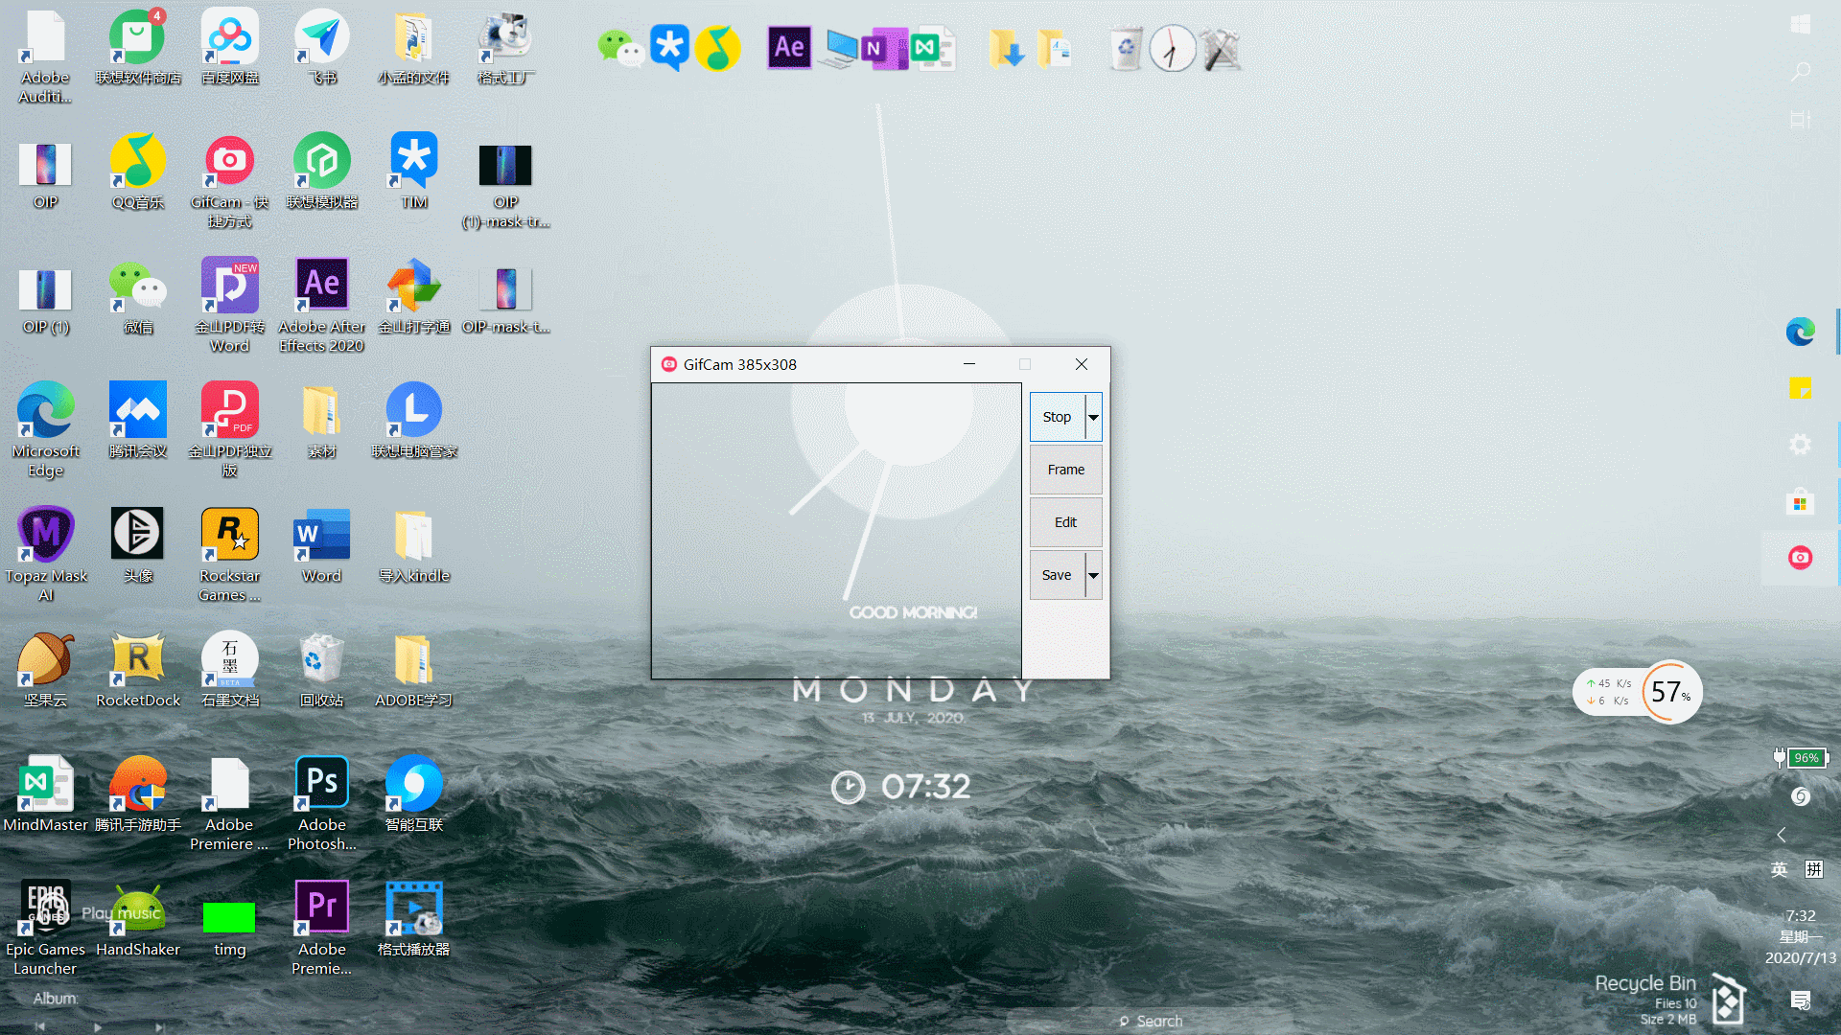Open the Microsoft Store sidebar icon
Screen dimensions: 1841x1035
(1800, 501)
